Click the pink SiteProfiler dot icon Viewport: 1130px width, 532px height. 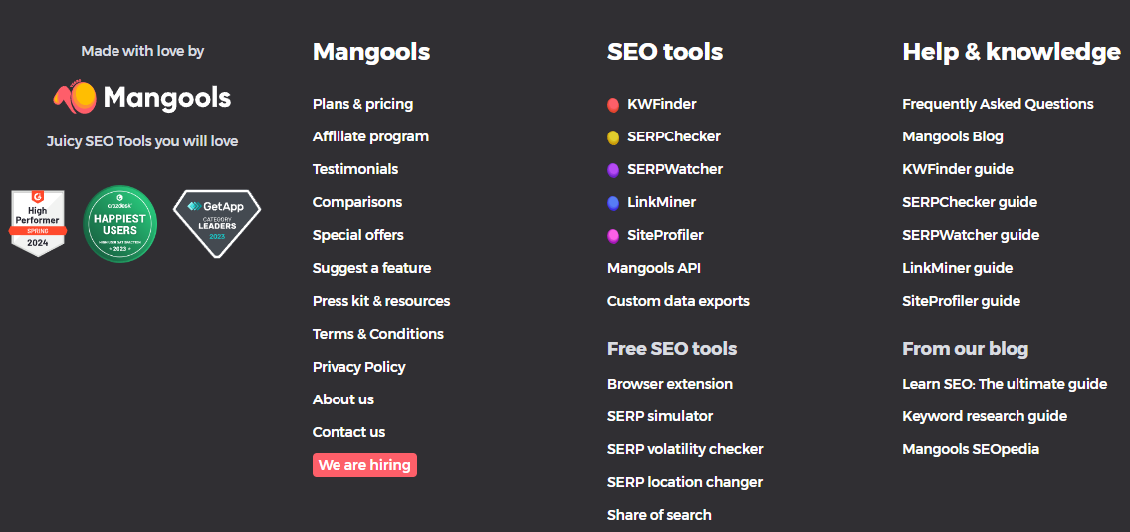(613, 236)
